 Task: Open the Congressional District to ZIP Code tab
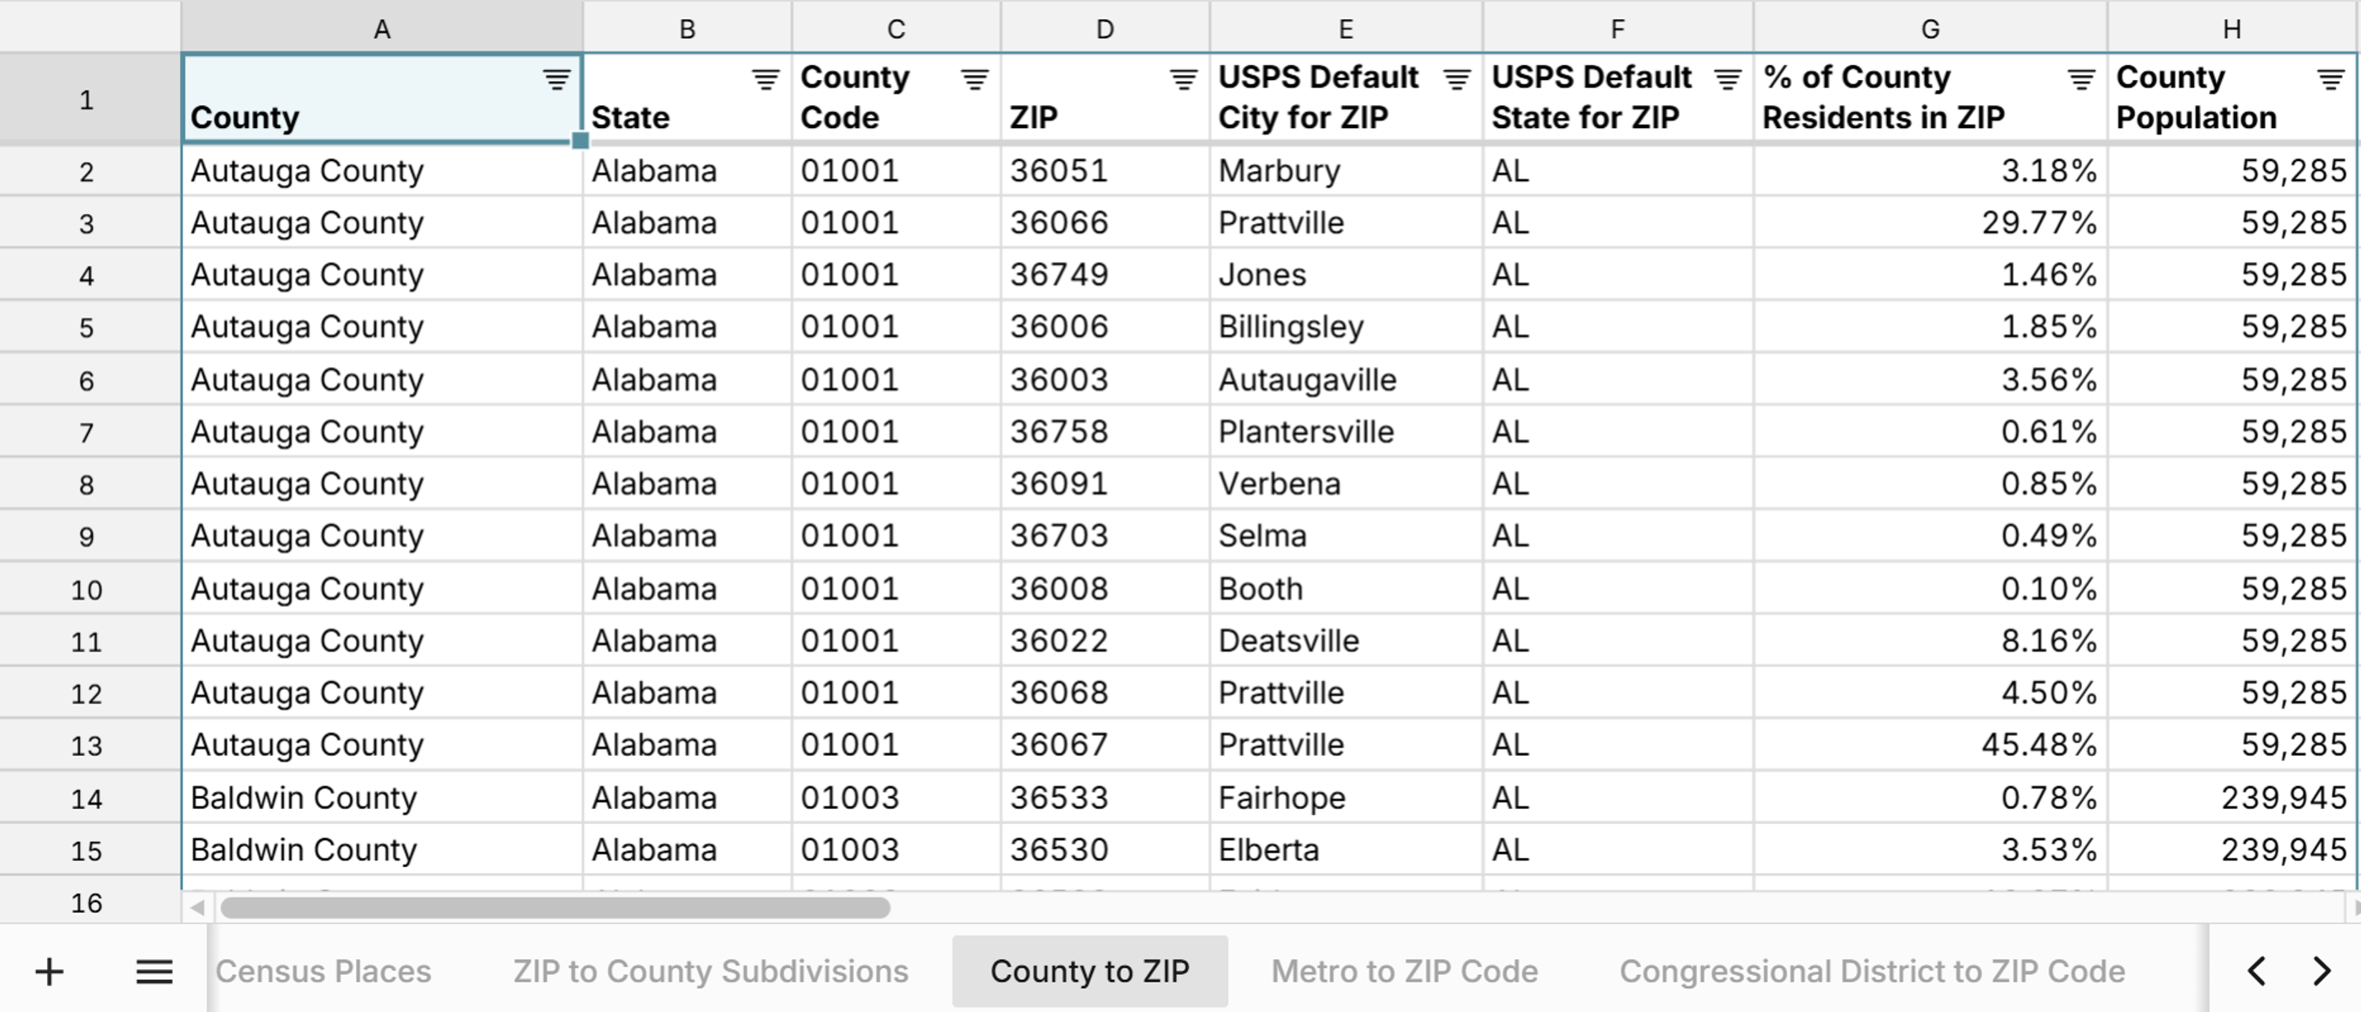[1872, 972]
